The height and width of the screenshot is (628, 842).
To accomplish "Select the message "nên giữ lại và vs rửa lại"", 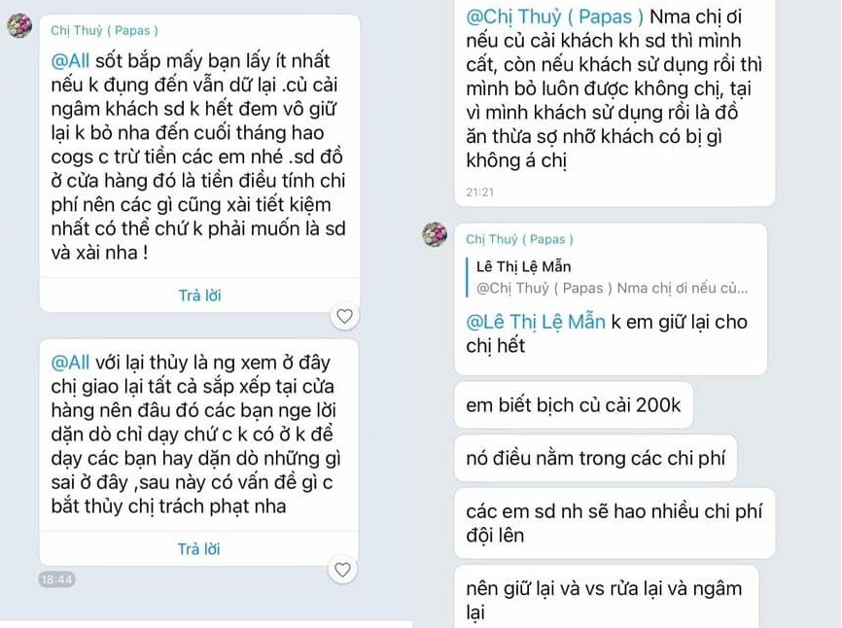I will click(604, 598).
